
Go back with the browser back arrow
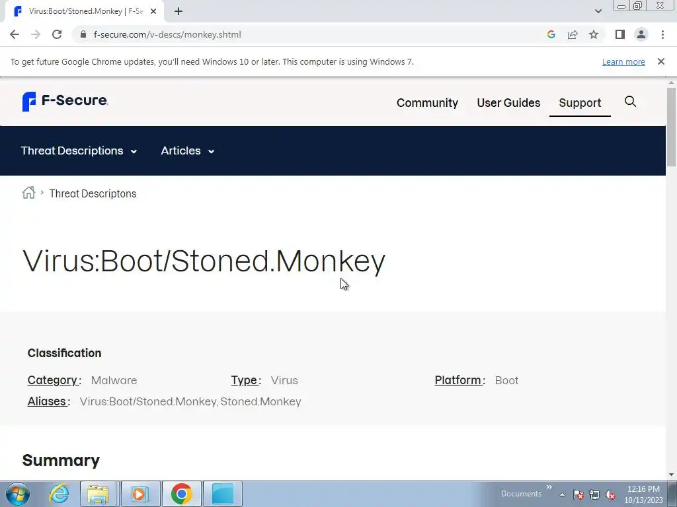pyautogui.click(x=15, y=34)
